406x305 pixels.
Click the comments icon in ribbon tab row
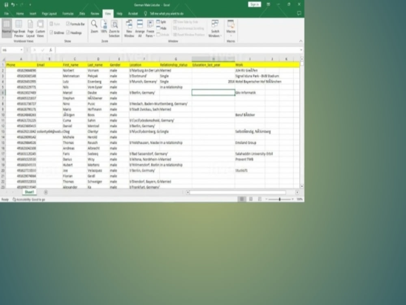[x=299, y=13]
